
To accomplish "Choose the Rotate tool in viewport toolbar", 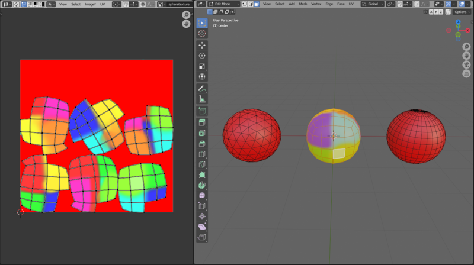I will [202, 56].
